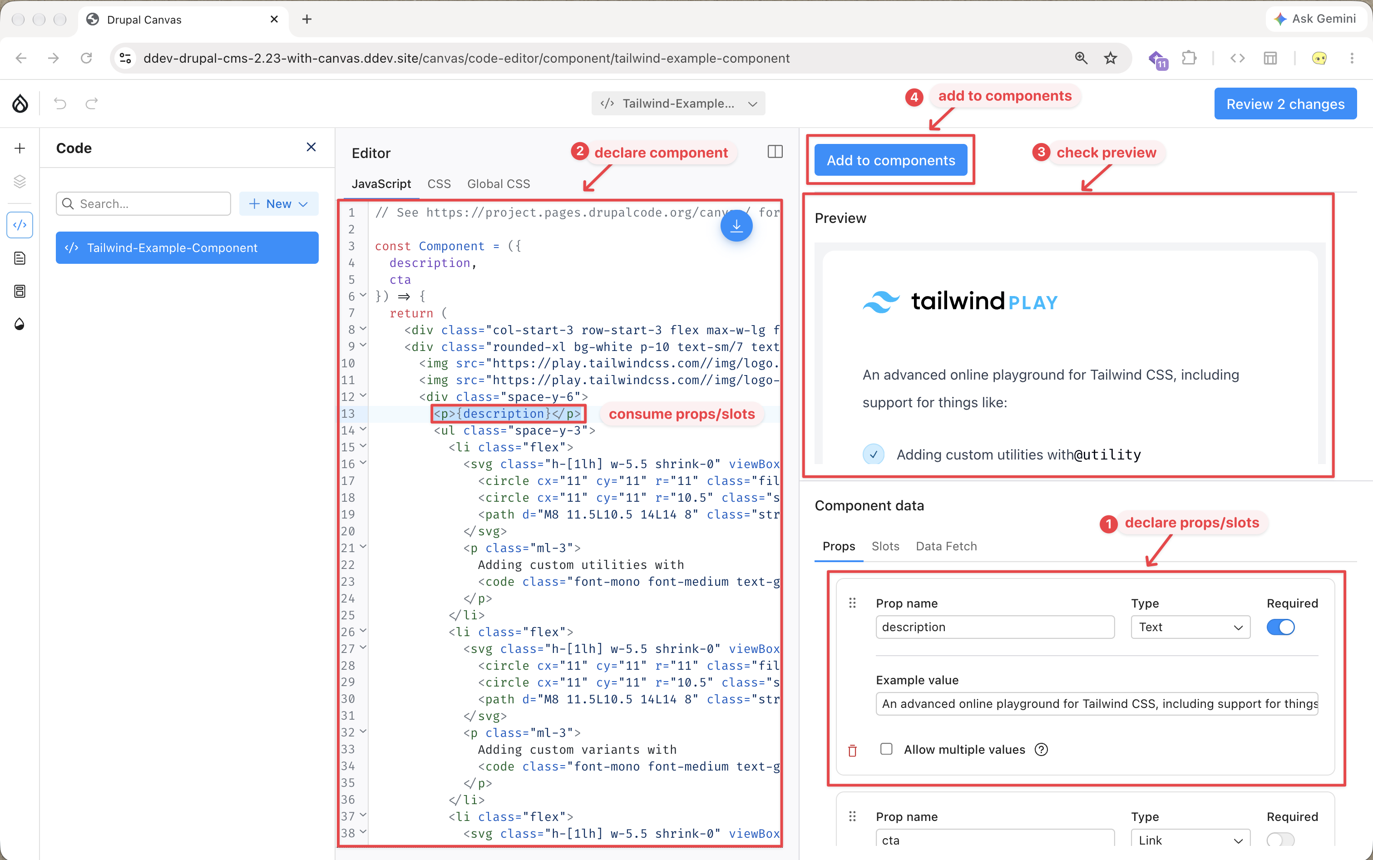Click the undo arrow icon
The image size is (1373, 860).
60,104
